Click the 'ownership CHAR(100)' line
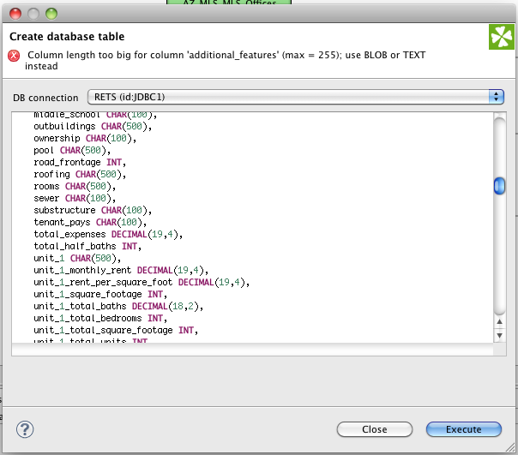 coord(85,138)
